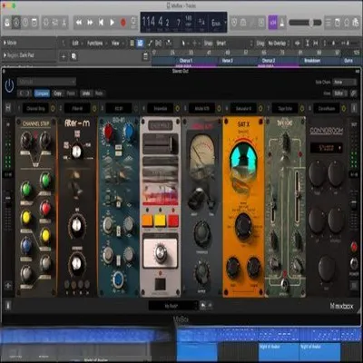The height and width of the screenshot is (363, 363).
Task: Show automation with the curve icon
Action: pos(150,44)
